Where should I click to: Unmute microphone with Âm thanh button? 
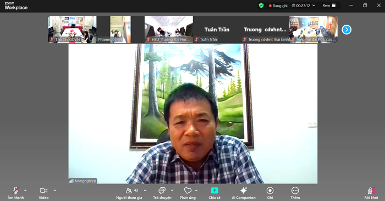click(x=16, y=193)
